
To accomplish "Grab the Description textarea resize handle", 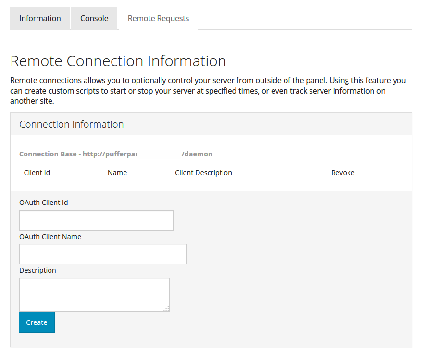I will coord(166,309).
